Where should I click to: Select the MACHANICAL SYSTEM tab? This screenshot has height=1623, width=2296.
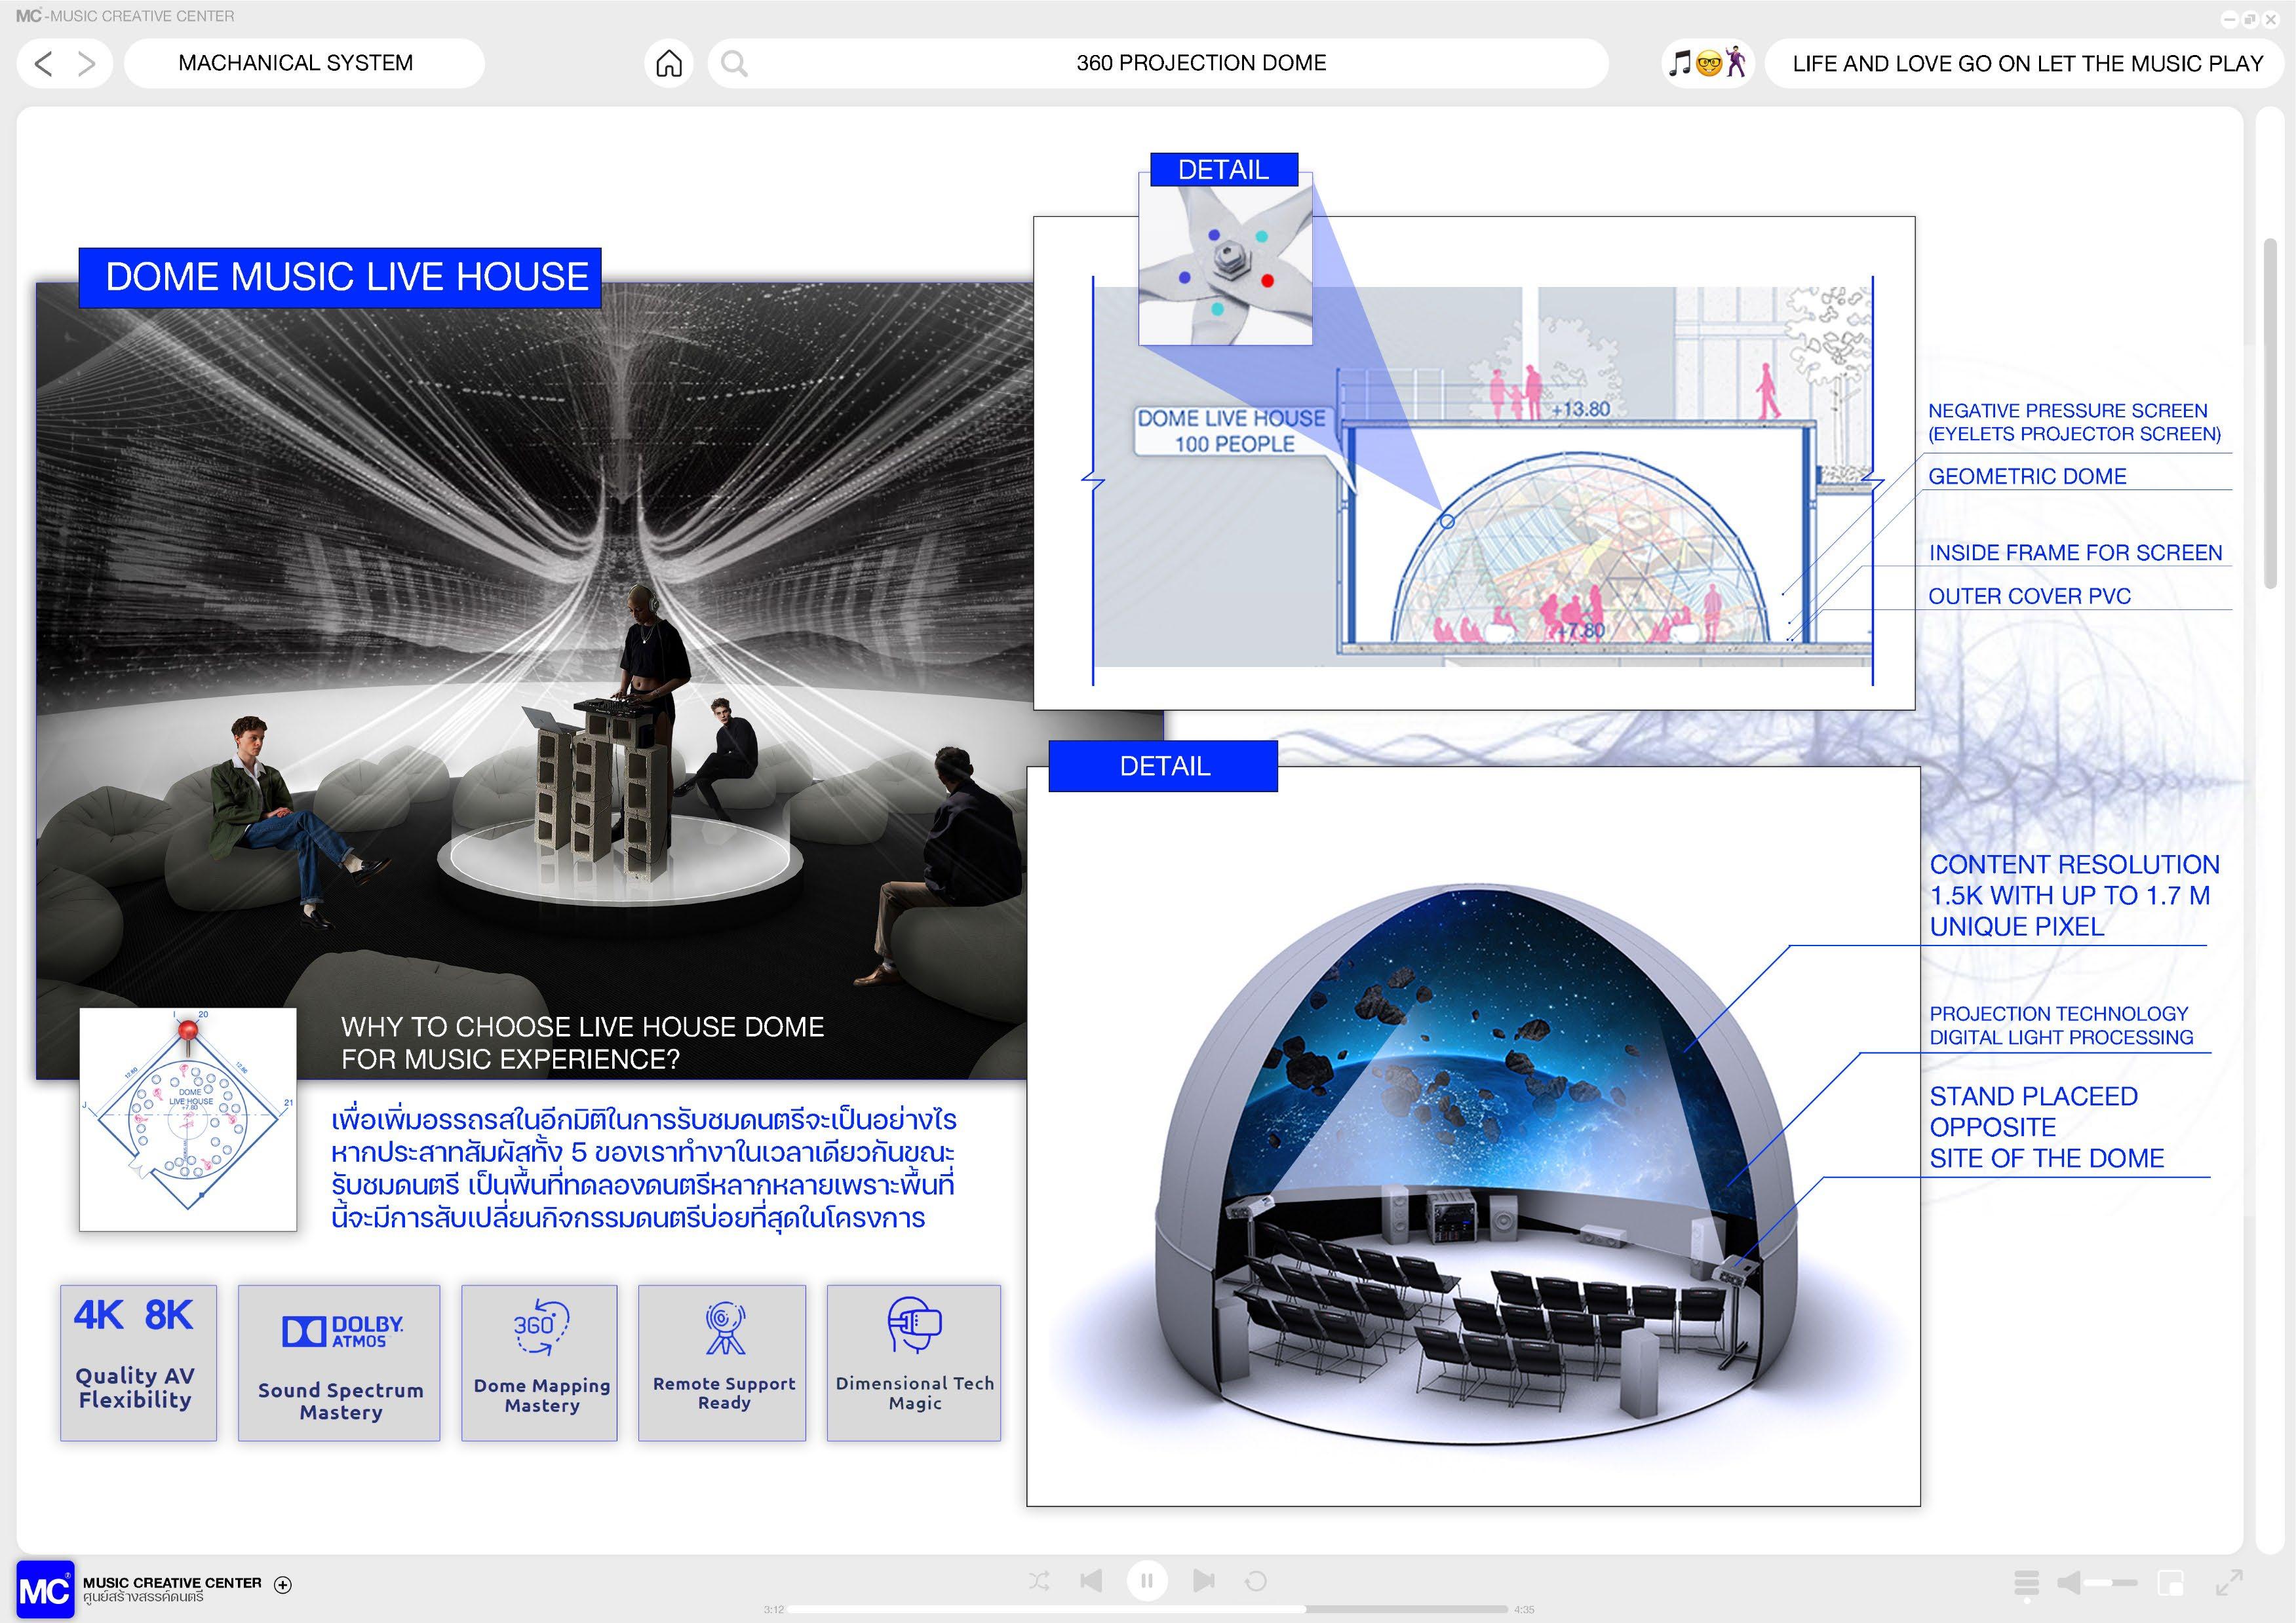(x=296, y=64)
